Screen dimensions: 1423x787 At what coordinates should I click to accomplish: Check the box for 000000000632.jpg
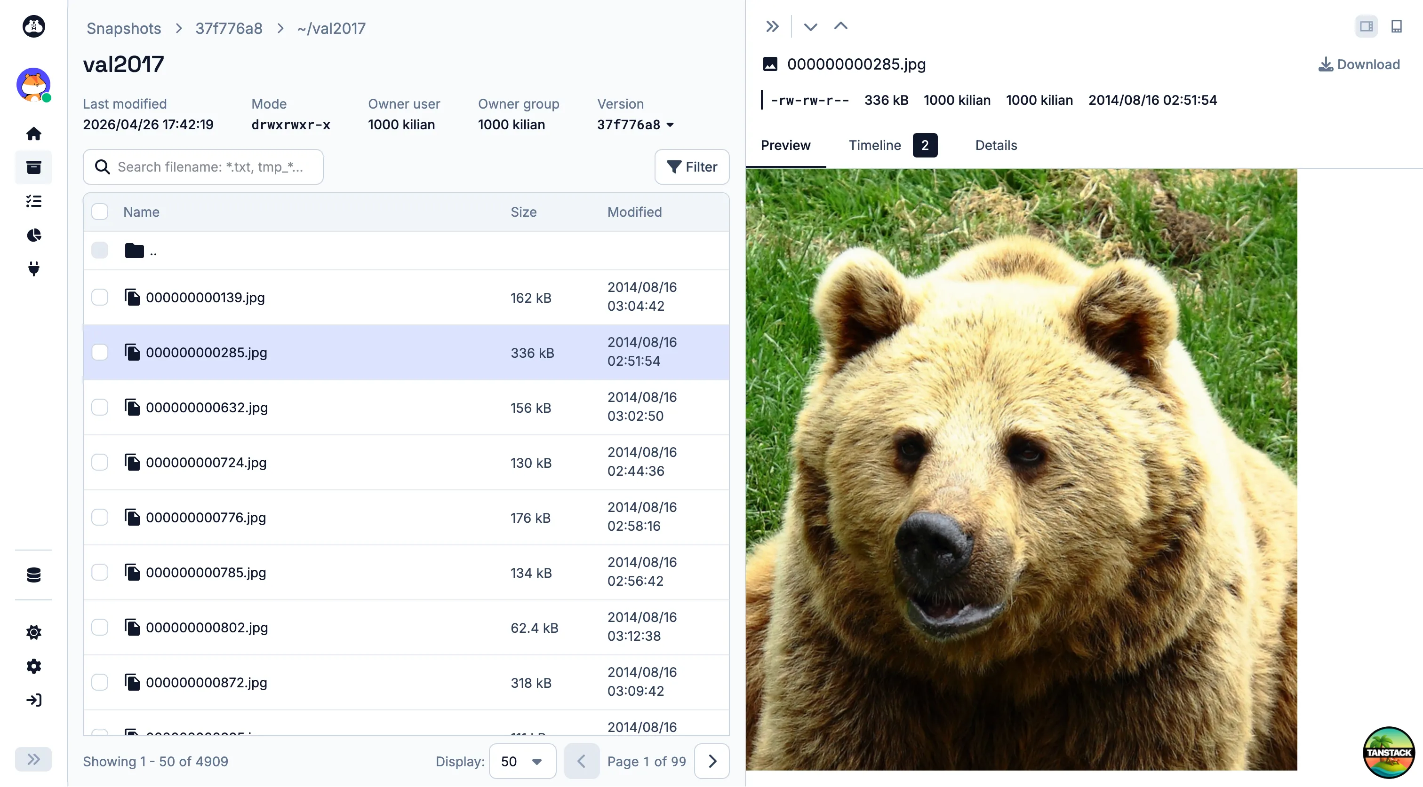pos(99,407)
